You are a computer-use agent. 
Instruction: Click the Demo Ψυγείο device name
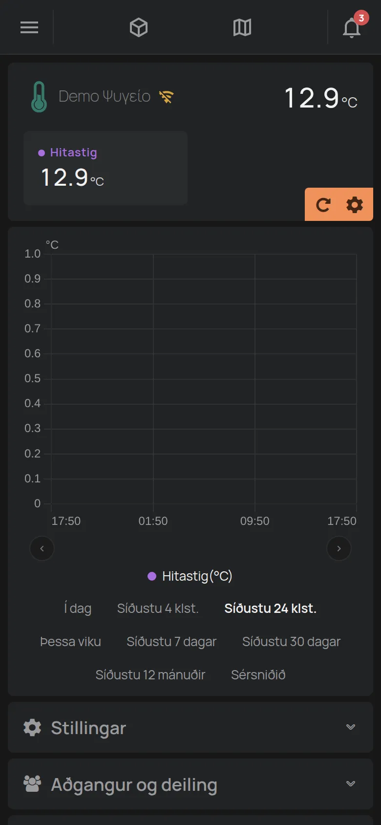coord(105,96)
